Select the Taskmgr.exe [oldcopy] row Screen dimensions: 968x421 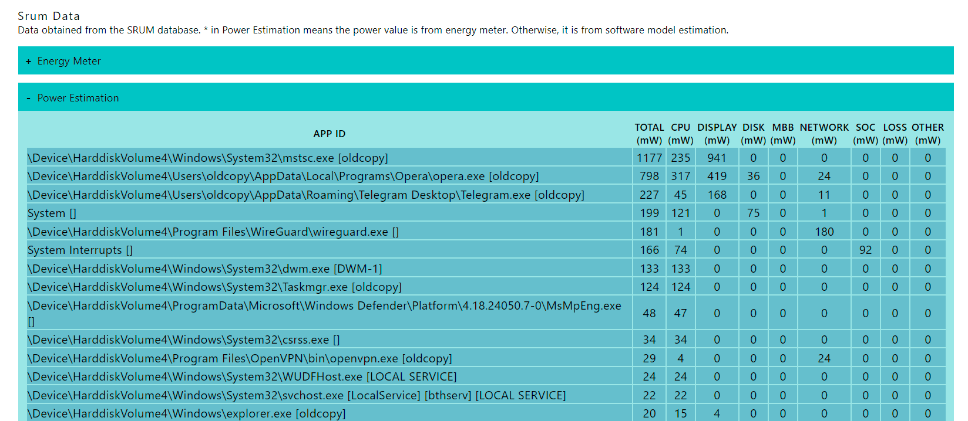[x=486, y=287]
